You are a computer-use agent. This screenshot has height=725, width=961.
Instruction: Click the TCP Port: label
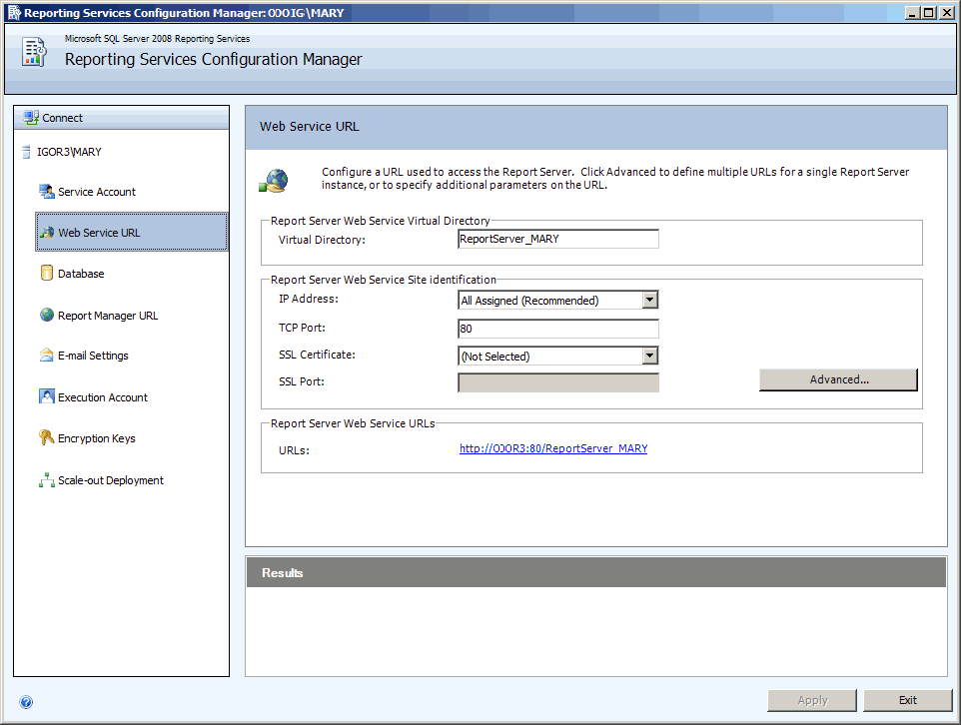coord(302,328)
